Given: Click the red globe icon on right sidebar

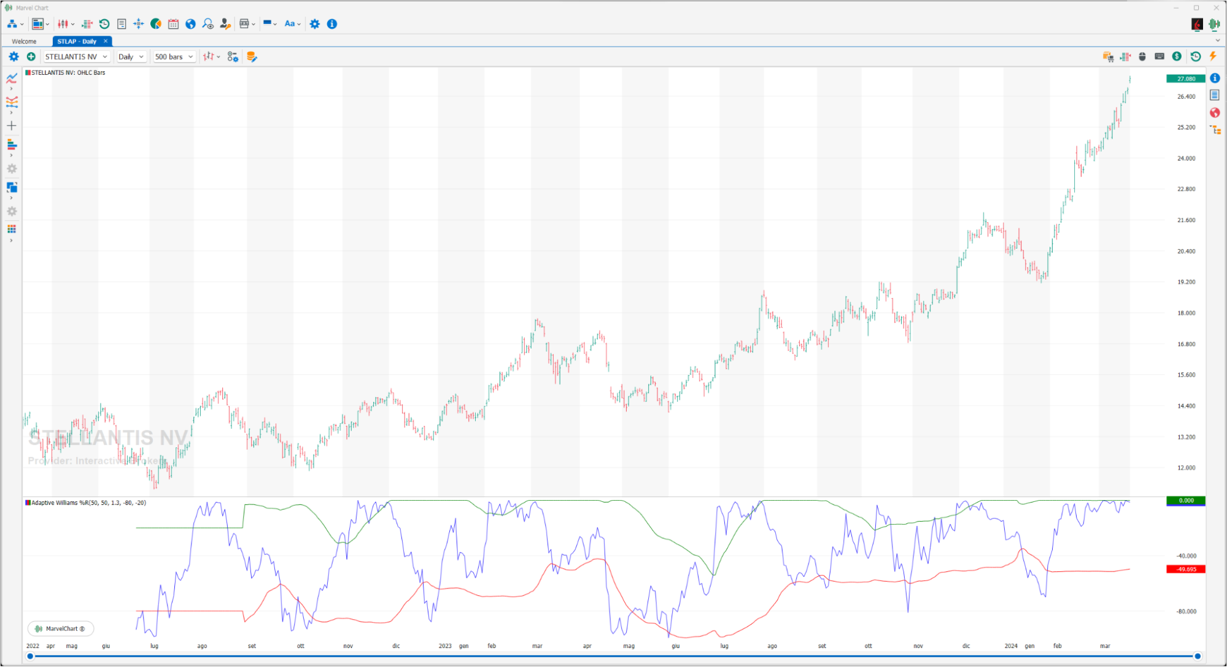Looking at the screenshot, I should point(1215,113).
